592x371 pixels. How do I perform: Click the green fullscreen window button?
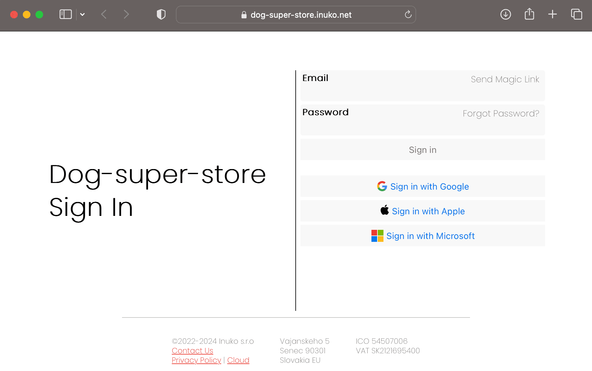pos(39,15)
